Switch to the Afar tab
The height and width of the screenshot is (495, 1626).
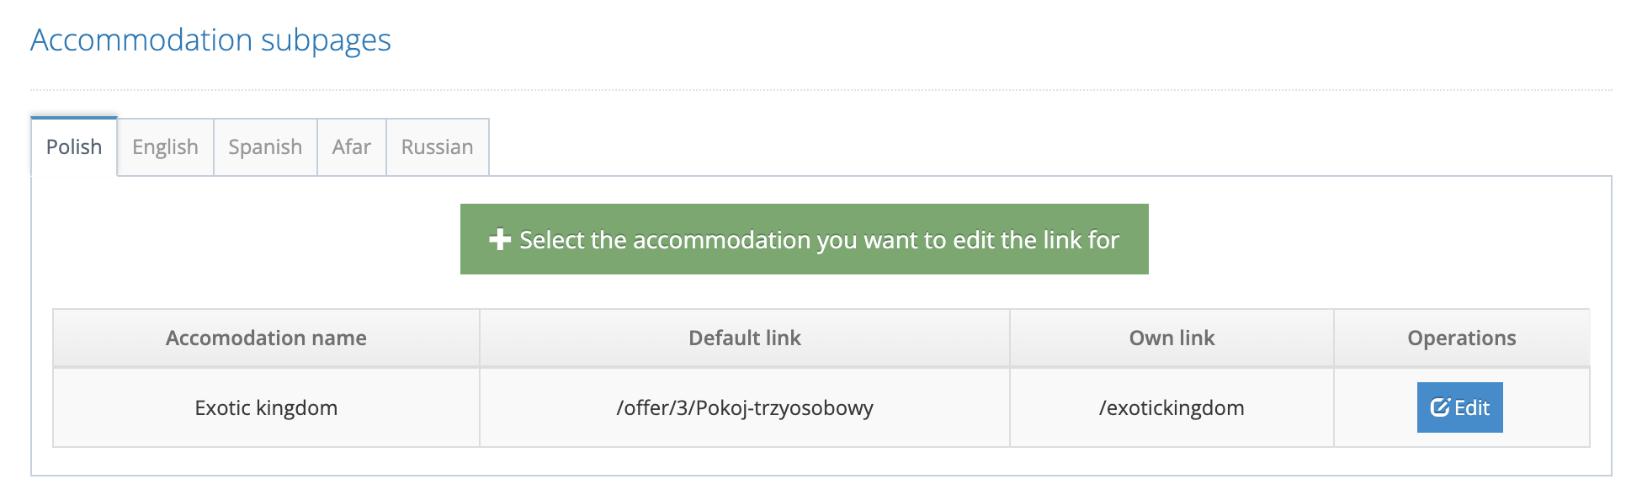pyautogui.click(x=352, y=146)
